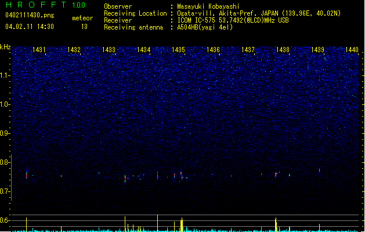Click the 1436 time marker
The width and height of the screenshot is (365, 232).
click(213, 49)
